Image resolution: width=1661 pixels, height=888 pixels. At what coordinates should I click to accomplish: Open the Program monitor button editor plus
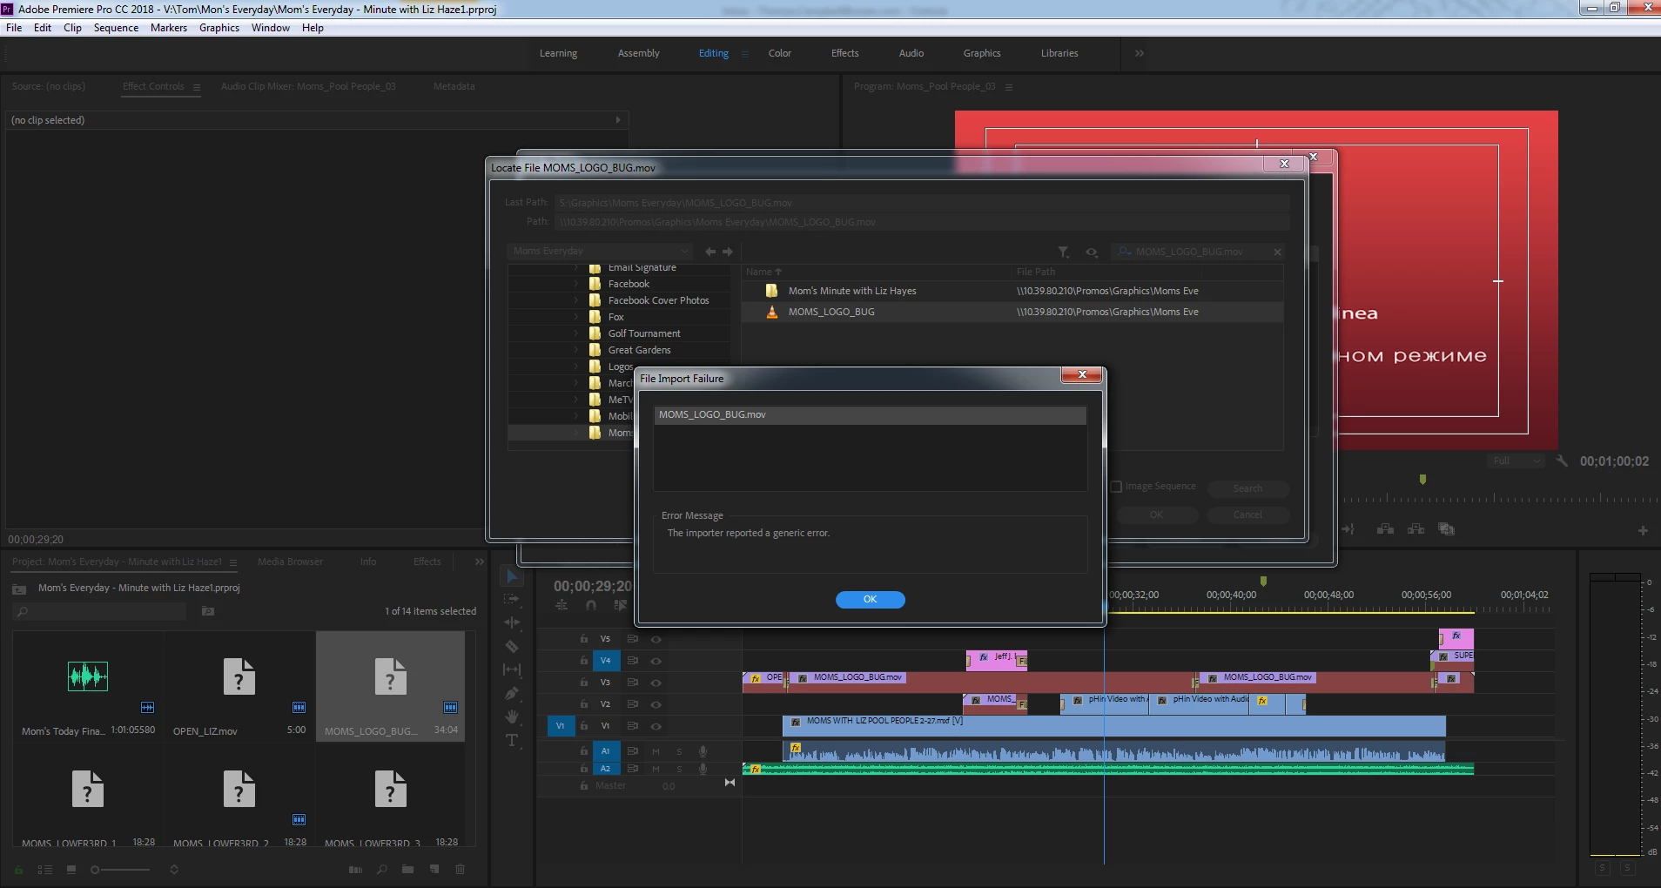tap(1643, 530)
